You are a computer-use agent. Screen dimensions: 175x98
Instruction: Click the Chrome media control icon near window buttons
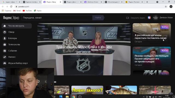pos(157,2)
